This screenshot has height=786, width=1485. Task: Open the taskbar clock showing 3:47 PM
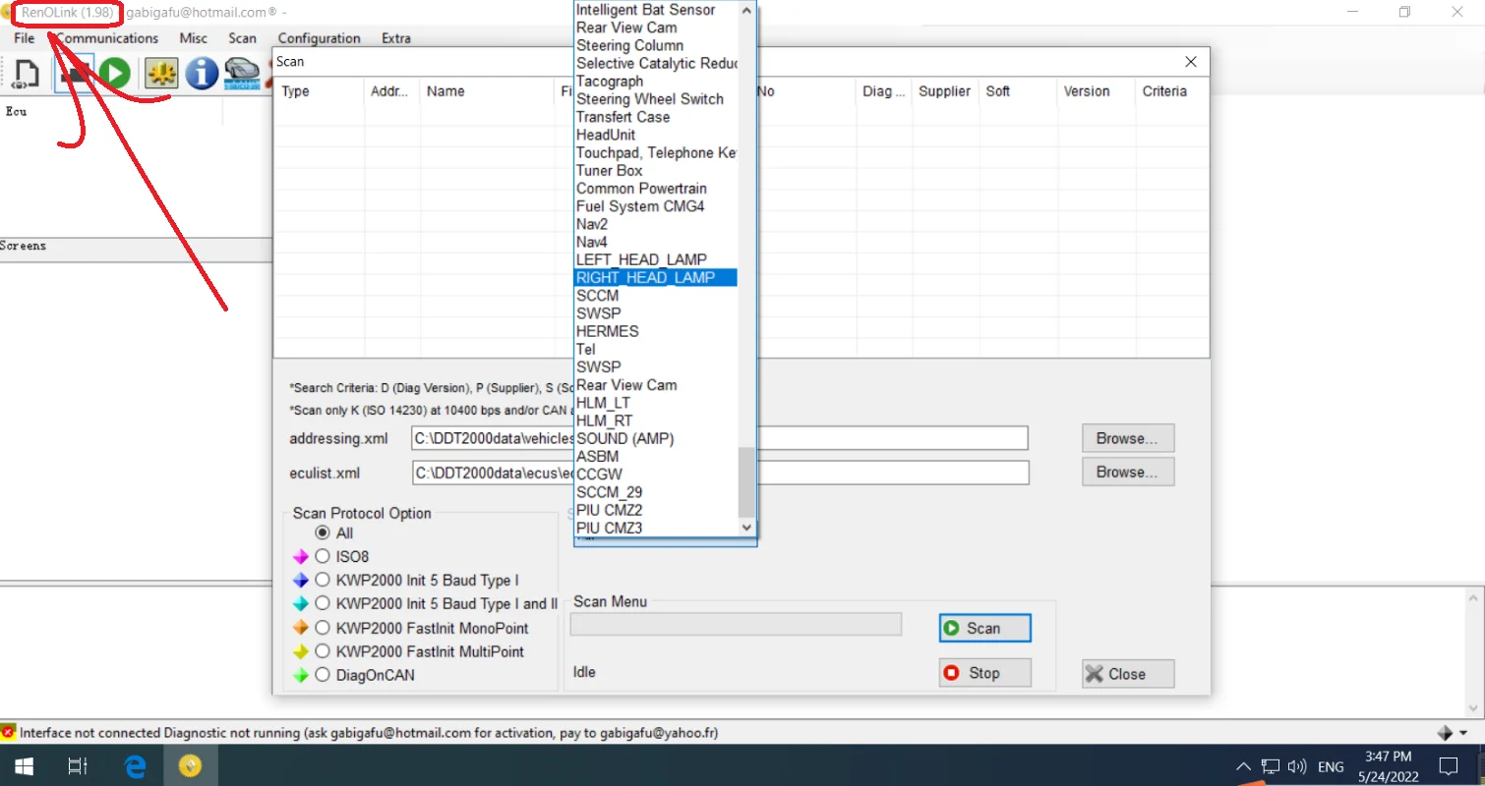coord(1388,765)
